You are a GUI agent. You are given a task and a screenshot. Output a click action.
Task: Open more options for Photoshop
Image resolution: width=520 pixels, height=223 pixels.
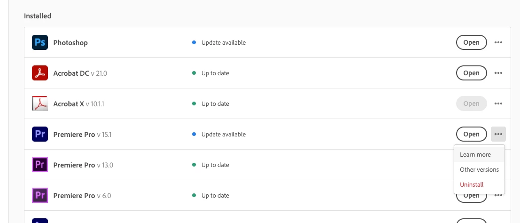coord(498,42)
